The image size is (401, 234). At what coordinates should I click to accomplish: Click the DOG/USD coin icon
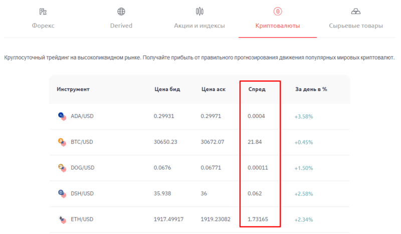62,168
